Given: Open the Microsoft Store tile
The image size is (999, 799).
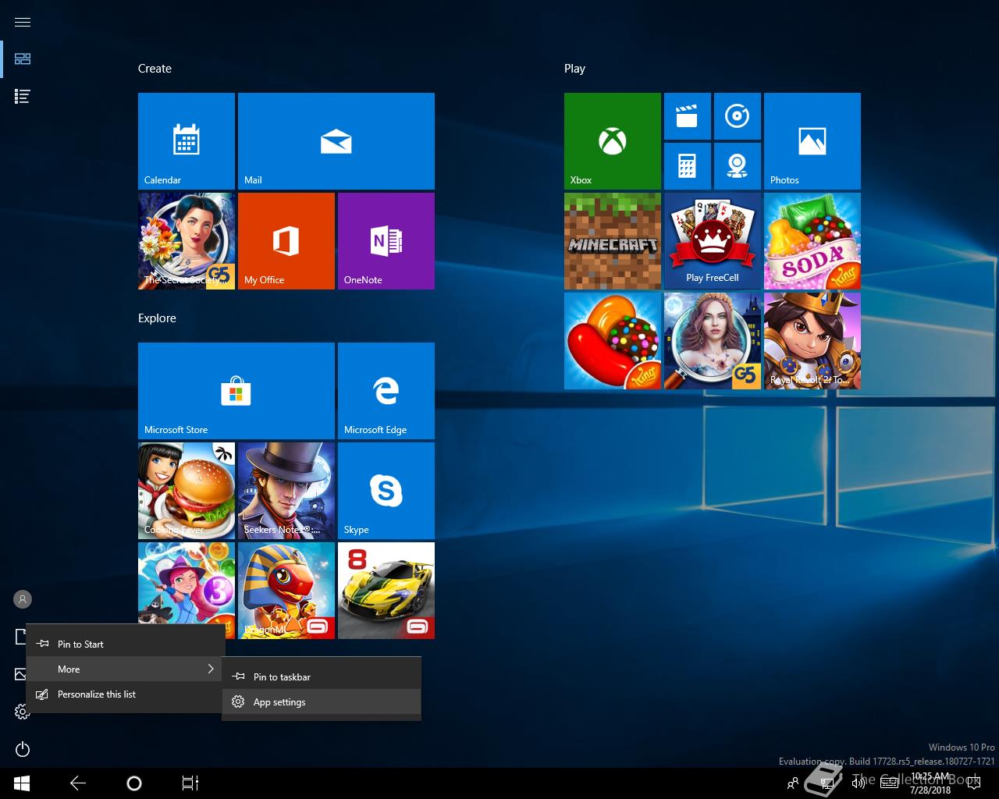Looking at the screenshot, I should click(236, 391).
